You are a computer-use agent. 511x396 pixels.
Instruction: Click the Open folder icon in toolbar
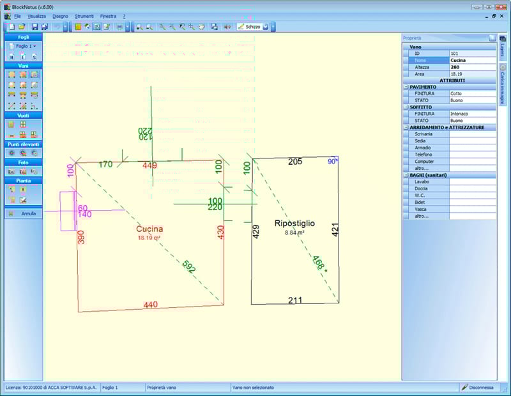[21, 27]
